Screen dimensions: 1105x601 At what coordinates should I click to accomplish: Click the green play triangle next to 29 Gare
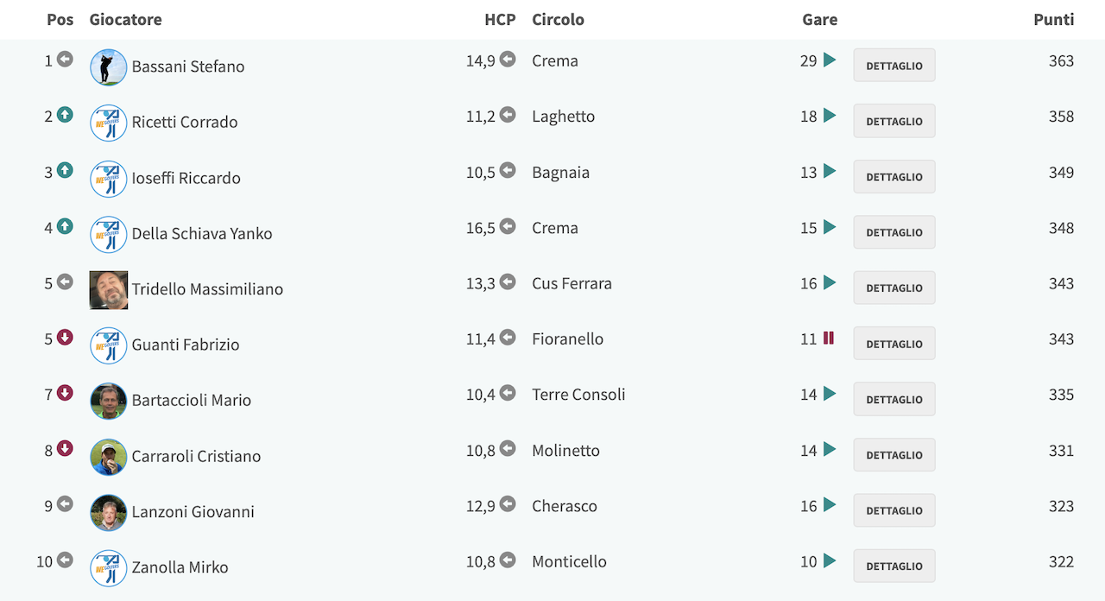(830, 60)
